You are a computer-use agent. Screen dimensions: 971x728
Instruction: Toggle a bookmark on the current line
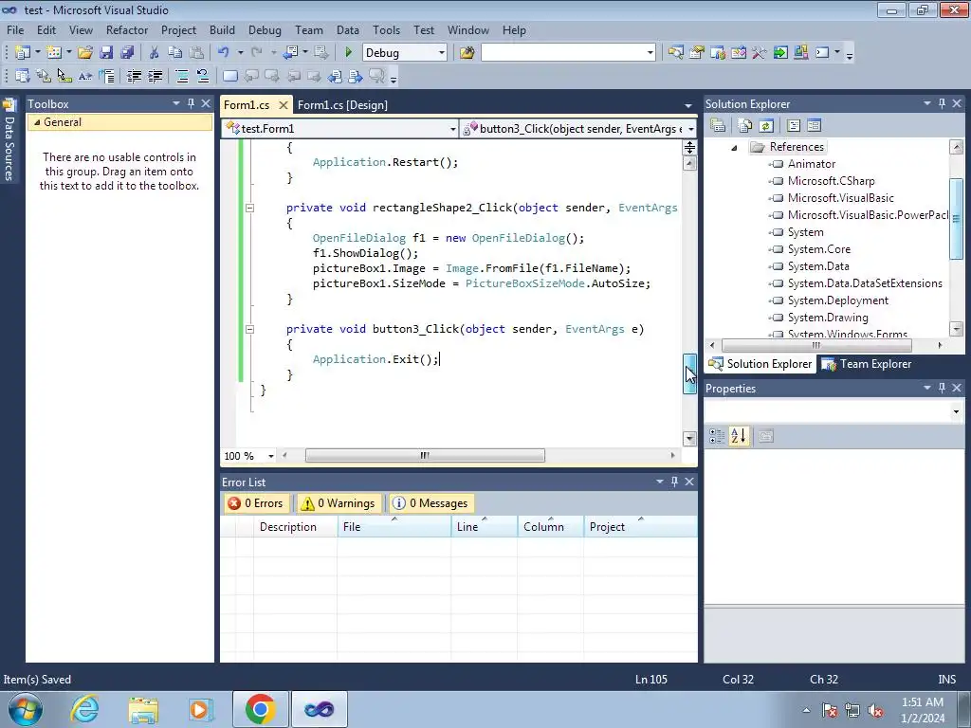tap(229, 76)
